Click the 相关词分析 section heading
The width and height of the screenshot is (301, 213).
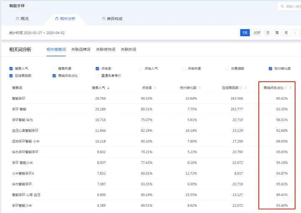[x=20, y=50]
